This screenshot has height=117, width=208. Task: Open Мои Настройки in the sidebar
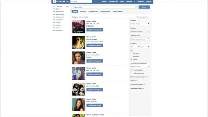[x=58, y=31]
